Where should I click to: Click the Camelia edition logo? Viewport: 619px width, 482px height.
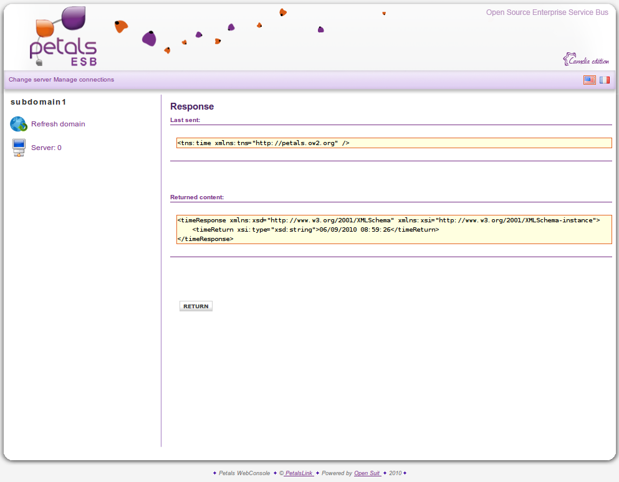[586, 60]
